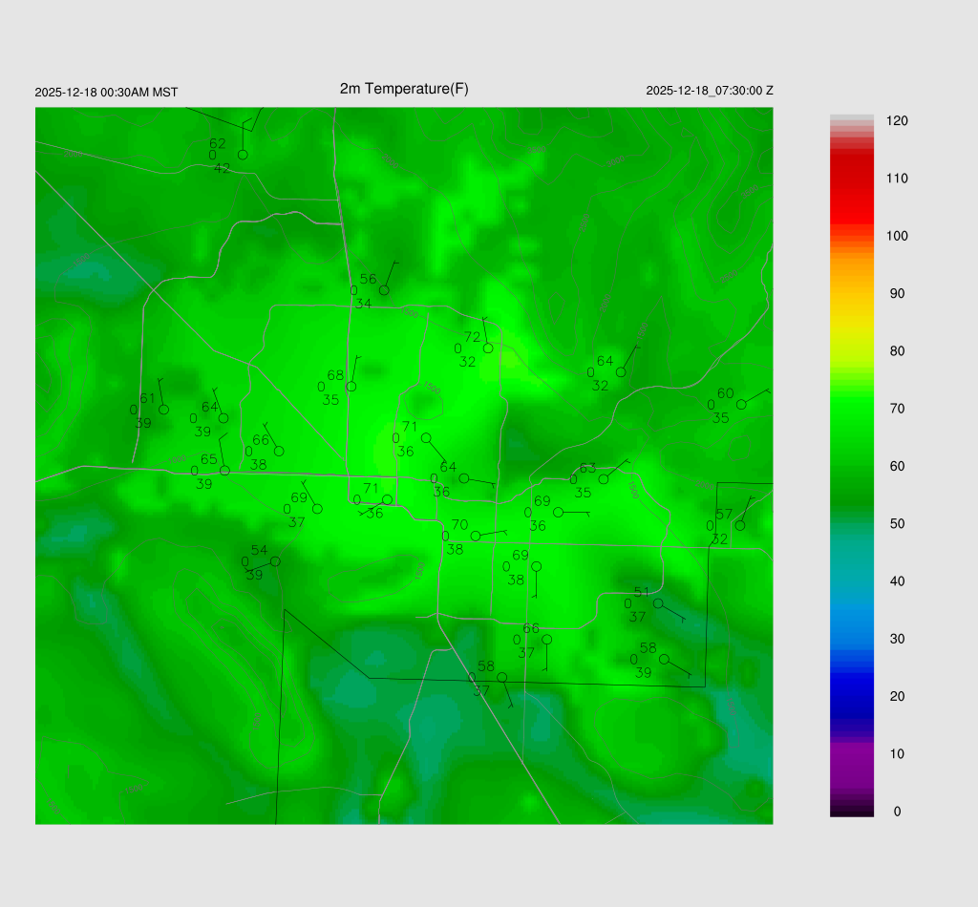978x907 pixels.
Task: Pick the station marker showing 65 over 39
Action: point(224,471)
